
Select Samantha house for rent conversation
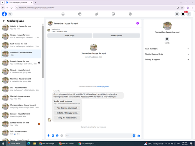coord(21,54)
